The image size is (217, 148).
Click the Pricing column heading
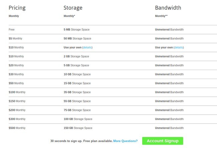click(17, 8)
